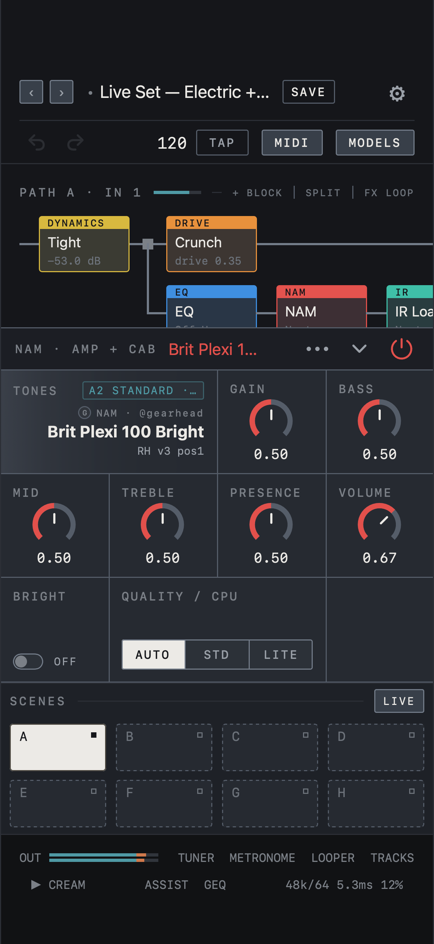
Task: Tap the tempo with TAP button
Action: point(222,143)
